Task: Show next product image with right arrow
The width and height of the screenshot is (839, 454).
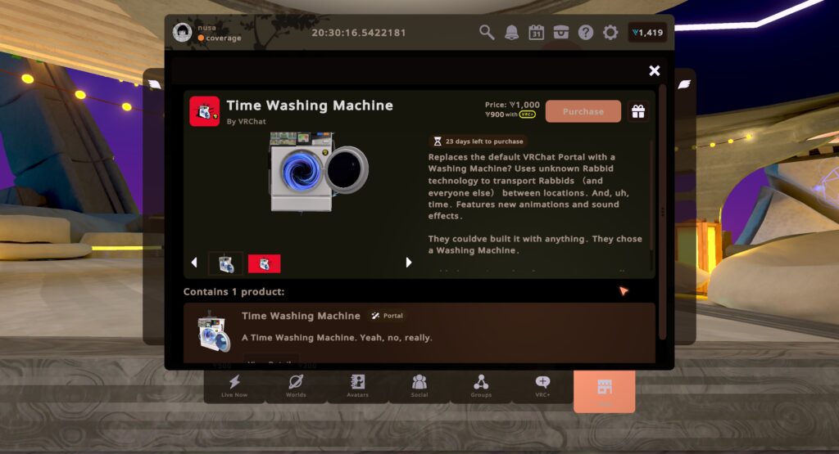Action: [x=408, y=263]
